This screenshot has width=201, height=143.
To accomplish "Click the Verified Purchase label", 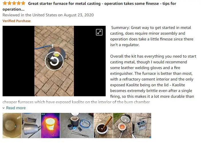I will click(x=17, y=21).
